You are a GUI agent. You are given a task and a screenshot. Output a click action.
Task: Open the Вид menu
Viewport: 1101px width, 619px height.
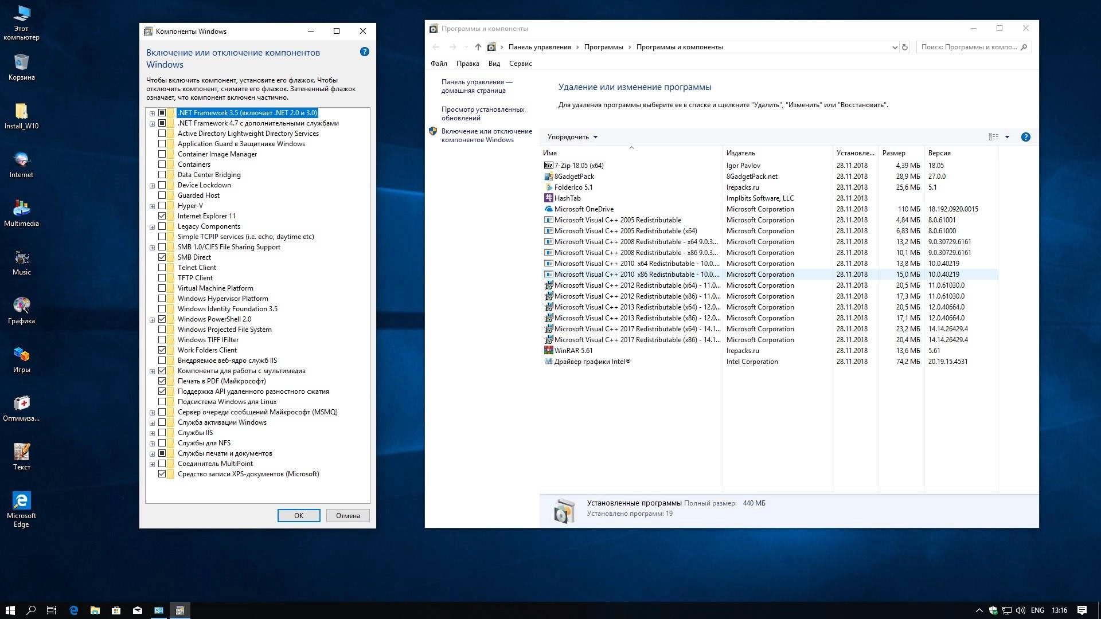coord(494,64)
